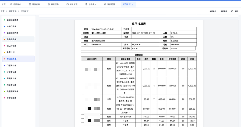Select 组团社回执单 in the sidebar

18,33
